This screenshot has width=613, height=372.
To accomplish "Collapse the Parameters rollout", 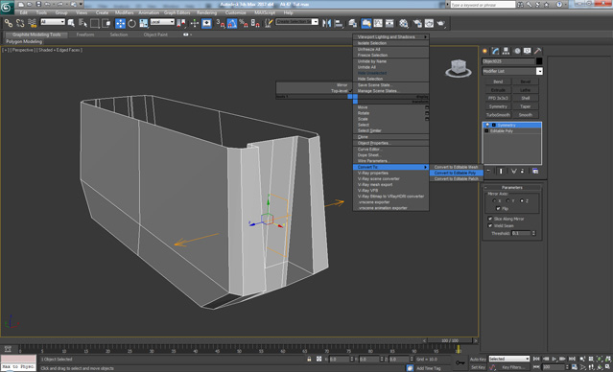I will 511,188.
